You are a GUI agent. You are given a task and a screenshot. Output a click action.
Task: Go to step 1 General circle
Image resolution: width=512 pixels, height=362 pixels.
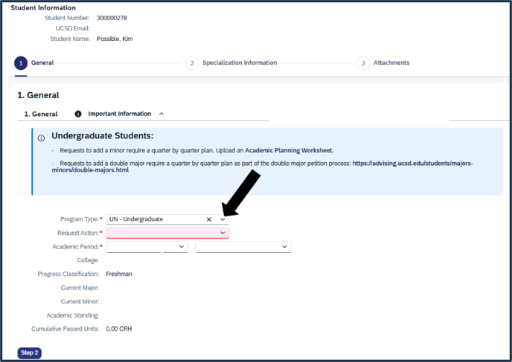tap(21, 63)
